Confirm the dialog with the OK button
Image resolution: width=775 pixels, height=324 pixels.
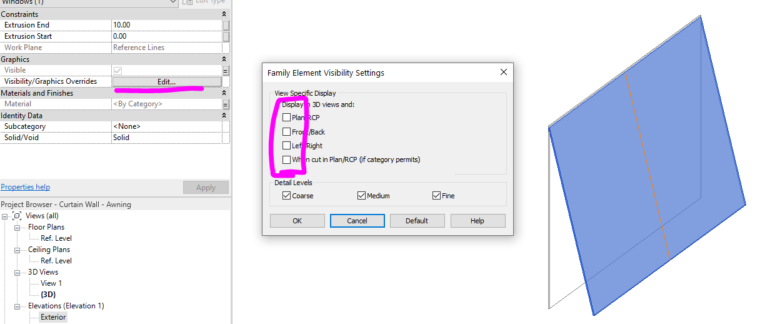(x=297, y=221)
